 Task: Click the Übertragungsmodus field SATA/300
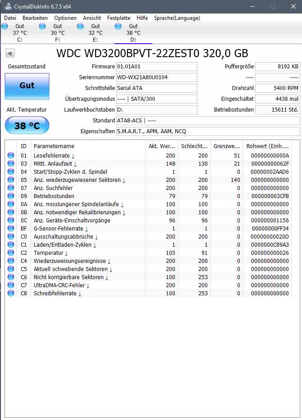coord(156,99)
